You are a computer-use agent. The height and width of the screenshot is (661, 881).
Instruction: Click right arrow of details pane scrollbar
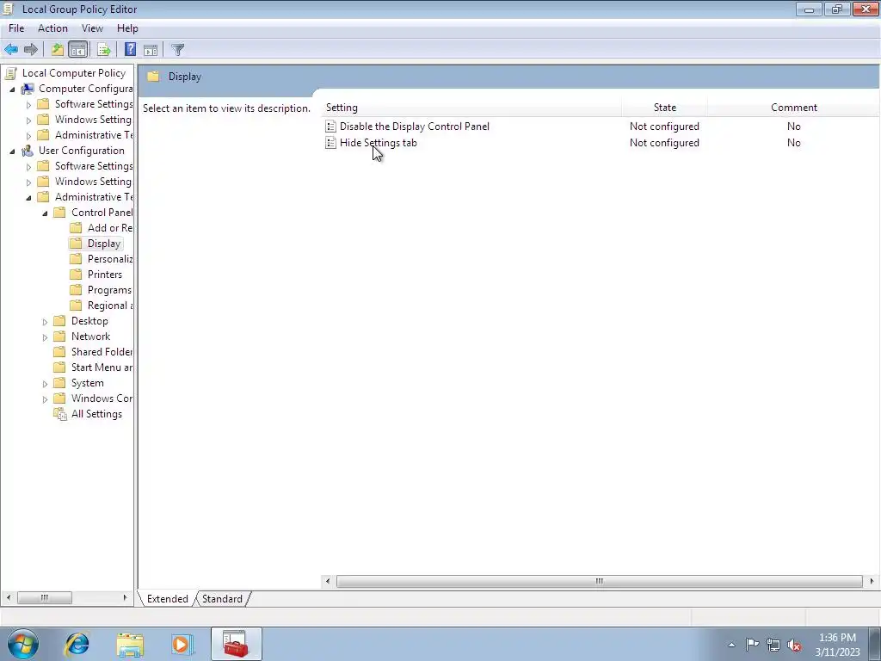click(872, 581)
